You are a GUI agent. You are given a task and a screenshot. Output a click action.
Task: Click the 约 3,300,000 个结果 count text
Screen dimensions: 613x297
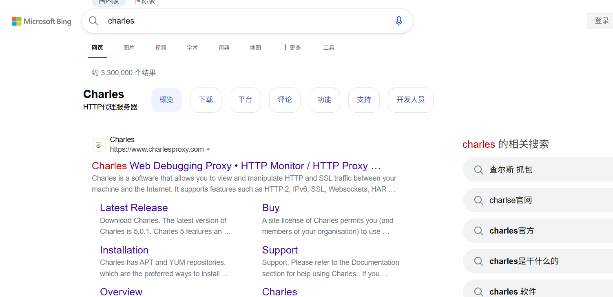pos(124,73)
